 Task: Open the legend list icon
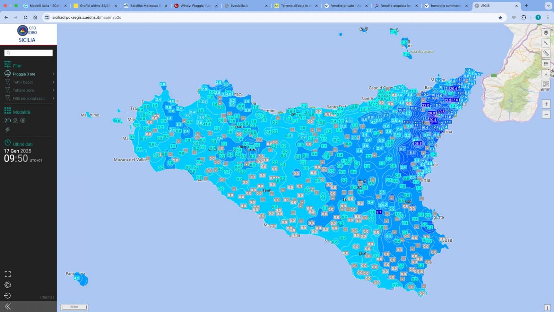(546, 64)
